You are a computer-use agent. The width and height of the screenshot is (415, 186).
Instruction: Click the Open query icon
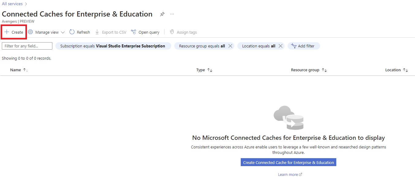(x=134, y=32)
